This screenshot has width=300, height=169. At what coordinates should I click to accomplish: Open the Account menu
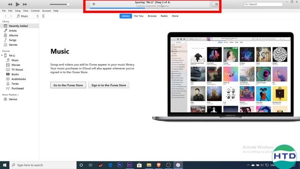pyautogui.click(x=46, y=11)
